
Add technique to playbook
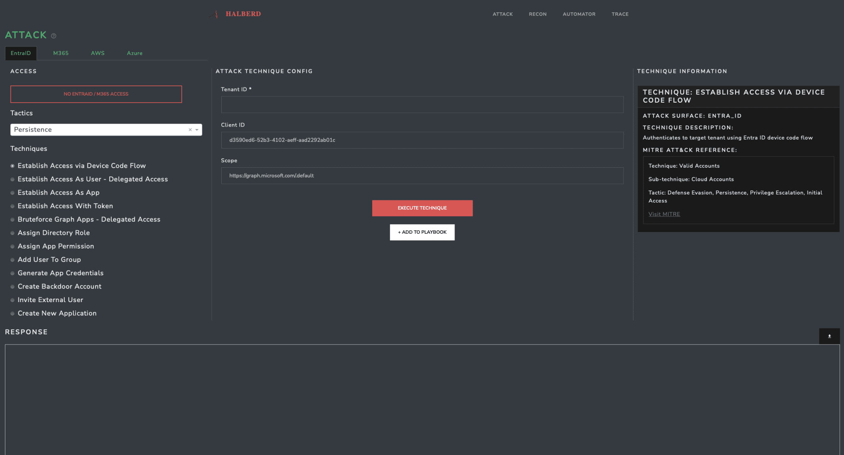(422, 232)
